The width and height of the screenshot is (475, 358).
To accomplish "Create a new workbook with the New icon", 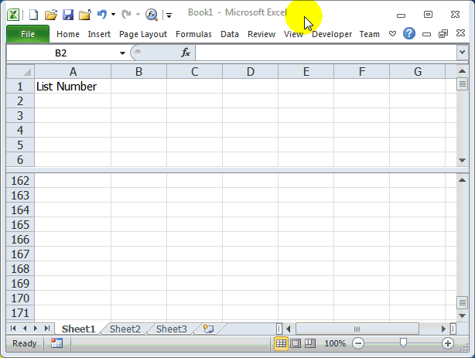I will point(33,15).
